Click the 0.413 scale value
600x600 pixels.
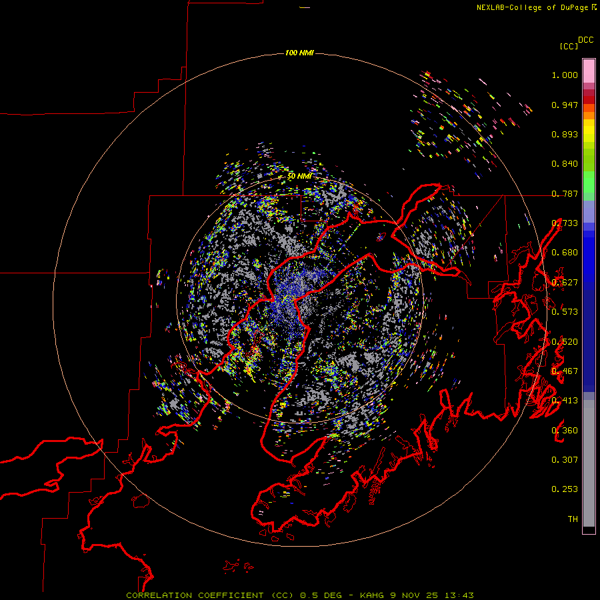pos(565,401)
